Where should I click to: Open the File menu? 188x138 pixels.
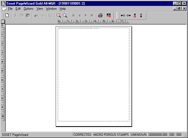click(x=10, y=9)
